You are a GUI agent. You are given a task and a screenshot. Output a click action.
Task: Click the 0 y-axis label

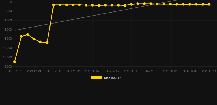[11, 2]
